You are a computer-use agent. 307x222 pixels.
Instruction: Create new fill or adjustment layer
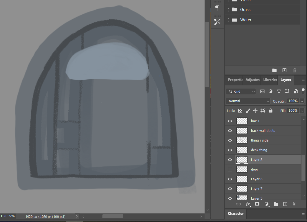(x=267, y=204)
